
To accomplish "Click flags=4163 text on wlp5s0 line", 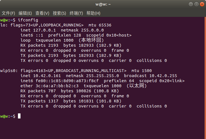I will (33, 71).
